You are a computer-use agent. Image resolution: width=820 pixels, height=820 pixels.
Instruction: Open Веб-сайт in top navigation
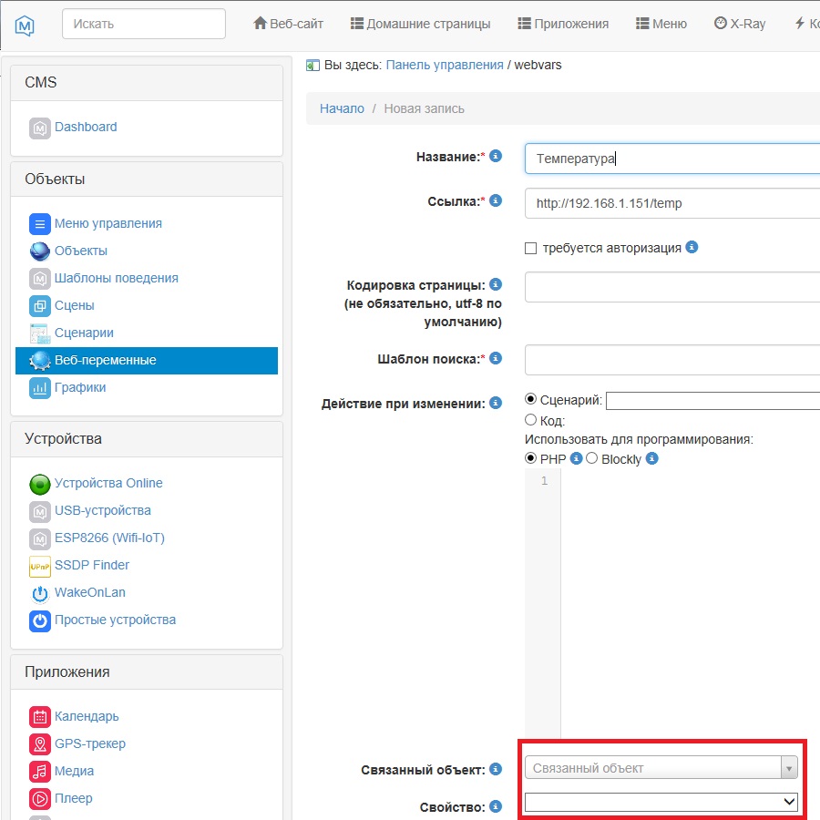pos(288,24)
